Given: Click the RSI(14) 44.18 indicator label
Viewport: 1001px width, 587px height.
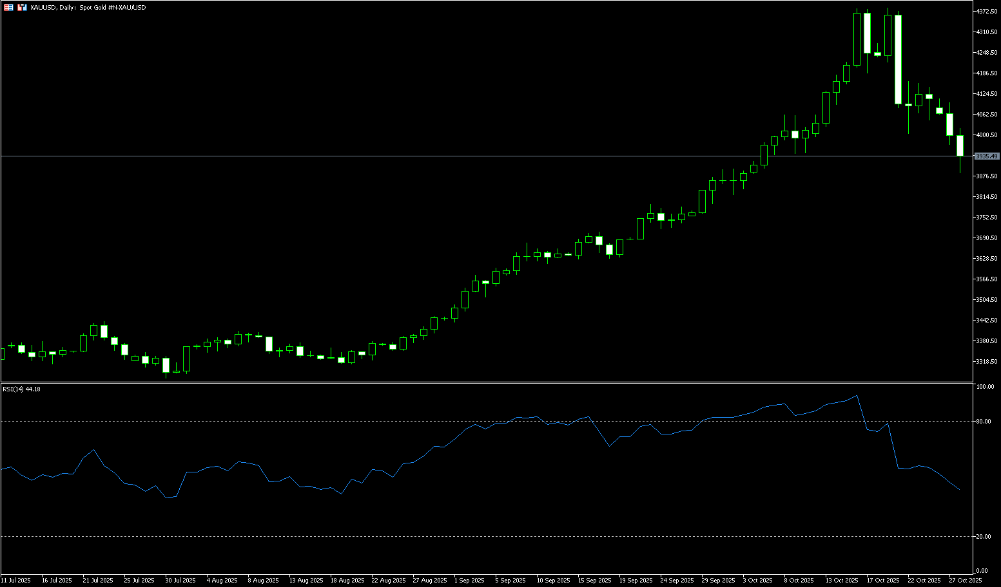Looking at the screenshot, I should [x=21, y=389].
